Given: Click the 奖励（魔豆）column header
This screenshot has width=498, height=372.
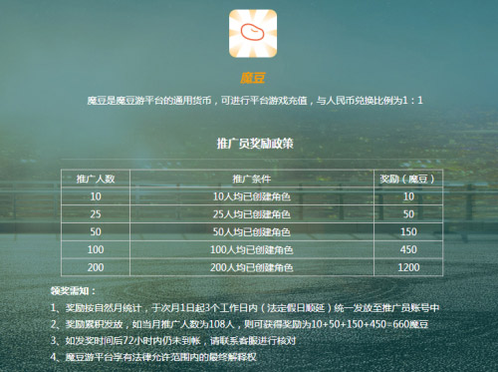Looking at the screenshot, I should pyautogui.click(x=408, y=179).
